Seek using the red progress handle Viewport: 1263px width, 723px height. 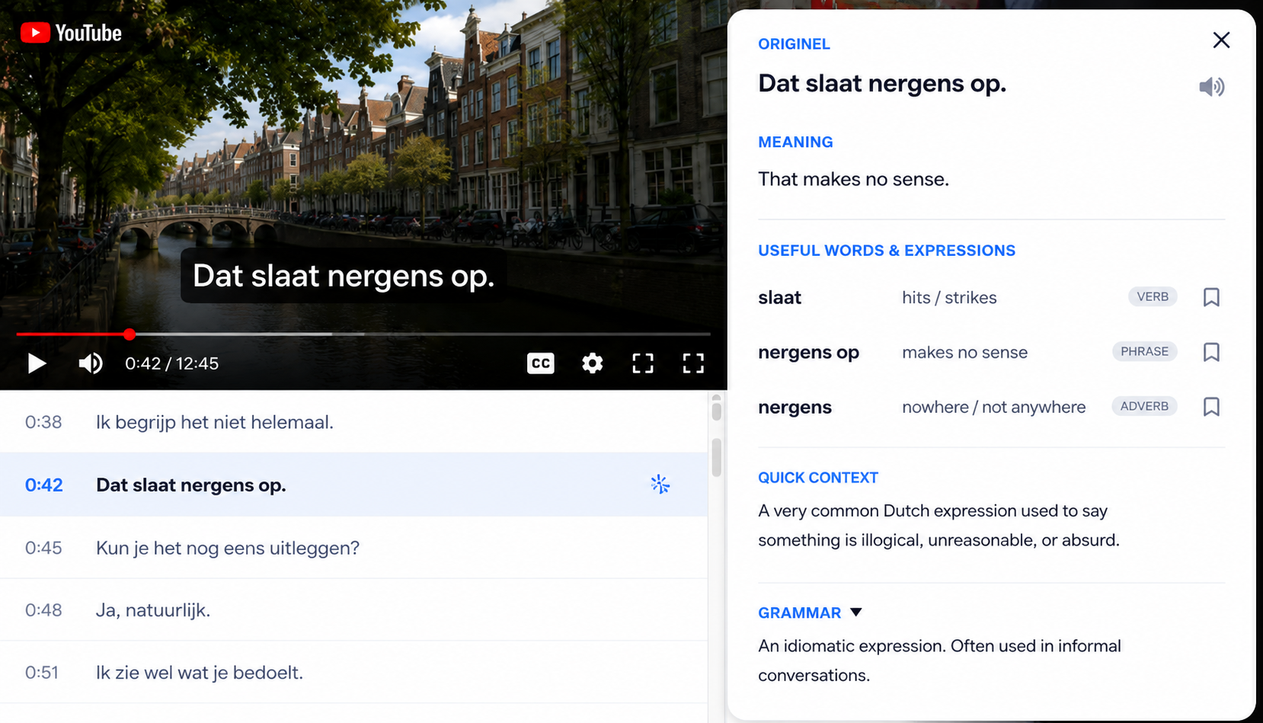coord(129,334)
